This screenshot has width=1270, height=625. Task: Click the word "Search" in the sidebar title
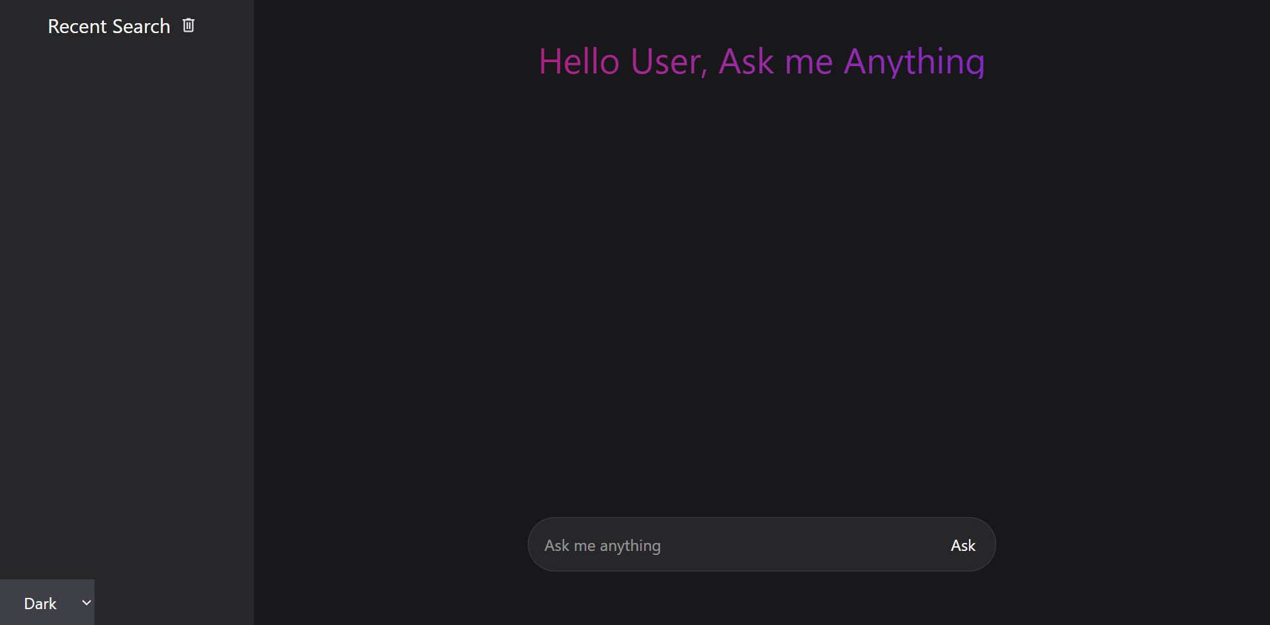click(x=142, y=26)
